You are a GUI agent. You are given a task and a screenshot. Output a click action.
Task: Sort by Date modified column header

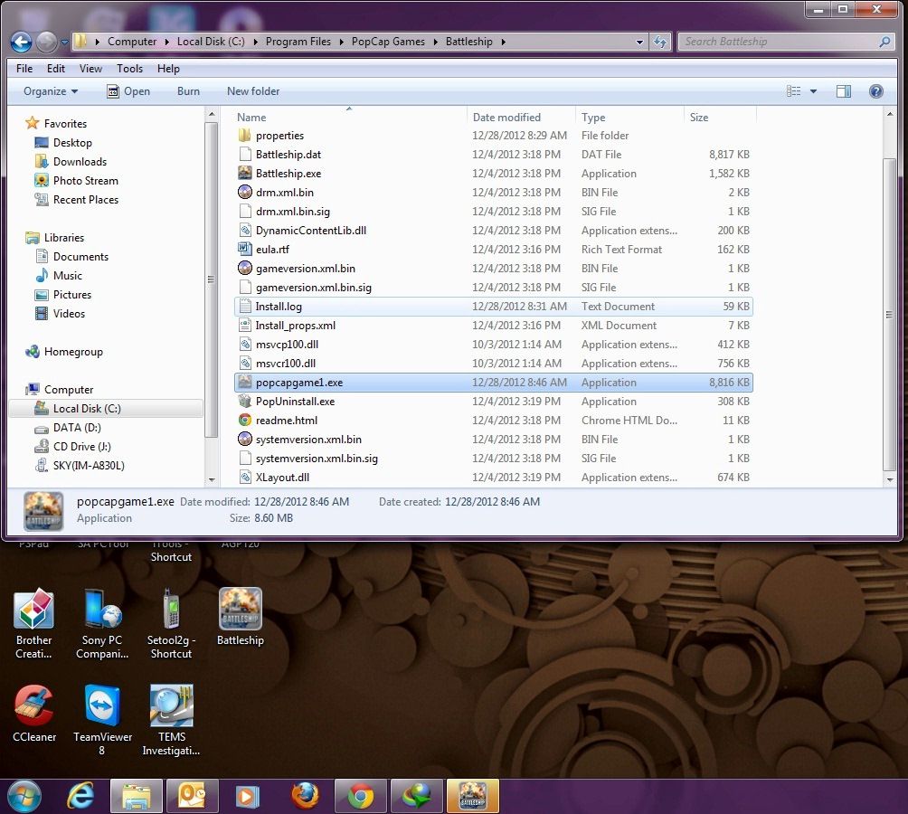521,117
